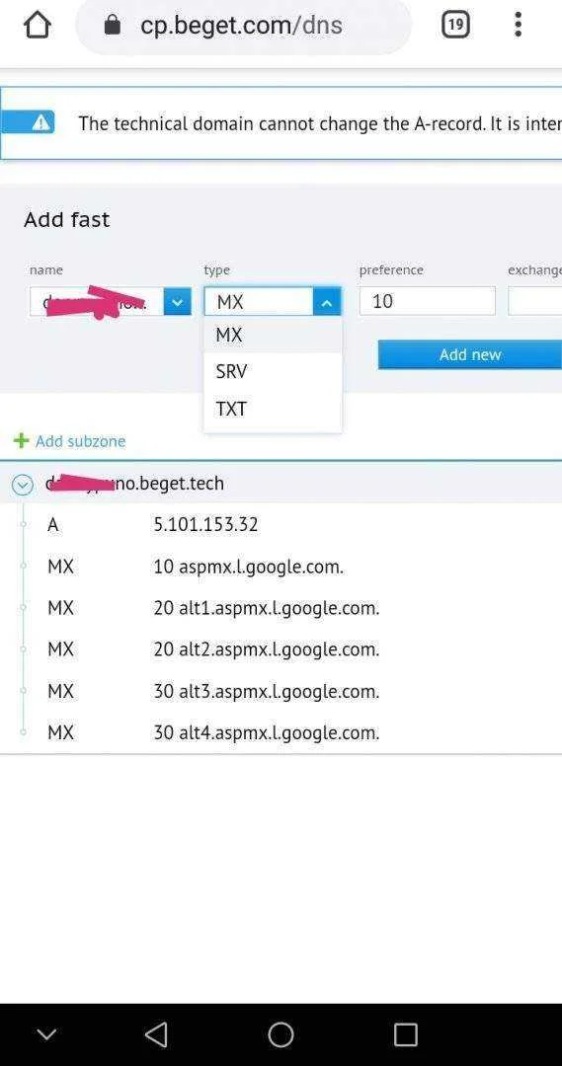Click the preference field showing 10

(x=428, y=301)
